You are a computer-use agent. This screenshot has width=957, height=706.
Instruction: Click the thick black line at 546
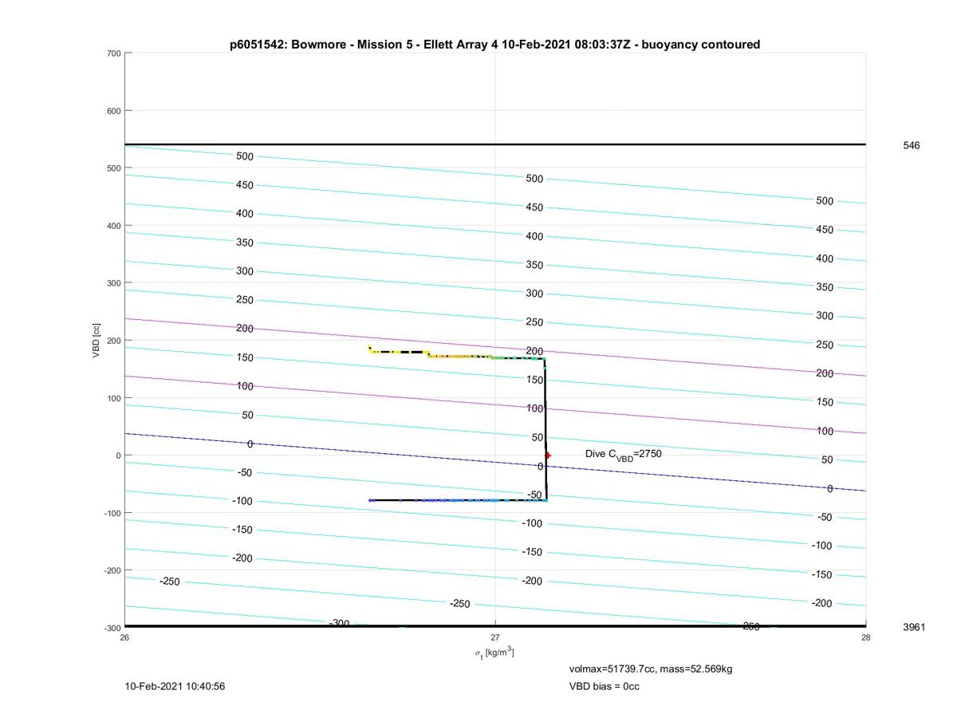pos(495,144)
